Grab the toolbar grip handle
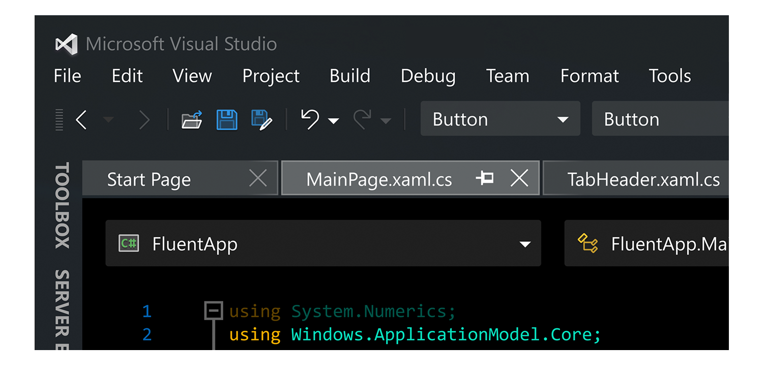Image resolution: width=763 pixels, height=376 pixels. point(59,120)
